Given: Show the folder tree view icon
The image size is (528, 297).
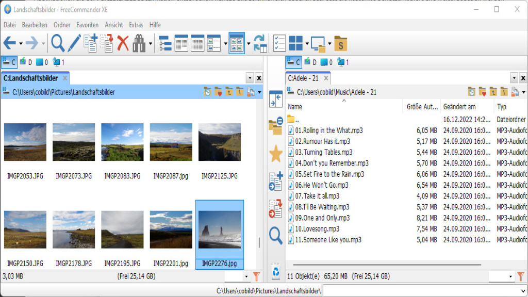Looking at the screenshot, I should pos(165,43).
